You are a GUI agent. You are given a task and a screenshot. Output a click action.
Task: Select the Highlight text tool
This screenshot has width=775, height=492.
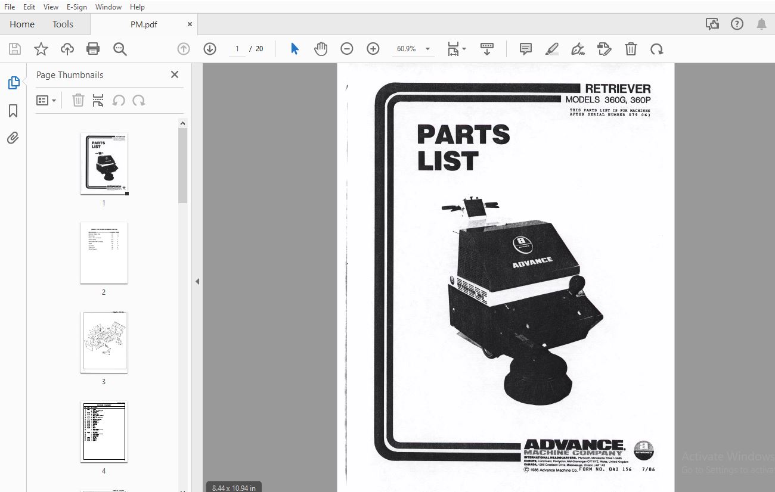551,49
